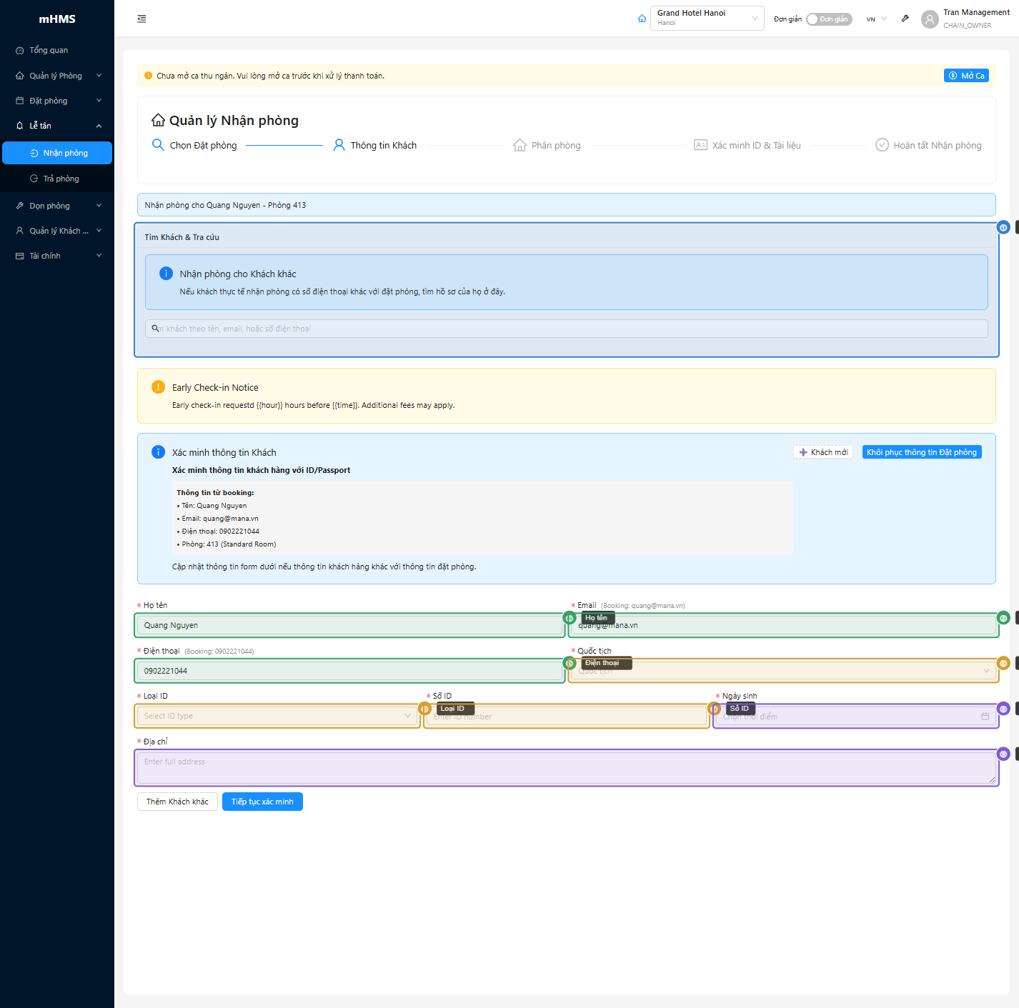Open Tổng quan in the sidebar
The width and height of the screenshot is (1019, 1008).
click(x=49, y=50)
